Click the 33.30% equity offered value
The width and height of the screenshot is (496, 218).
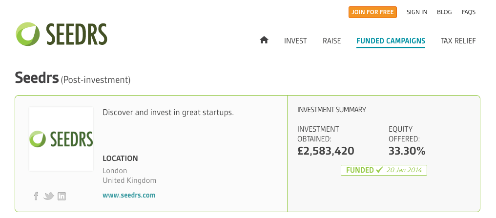click(407, 151)
